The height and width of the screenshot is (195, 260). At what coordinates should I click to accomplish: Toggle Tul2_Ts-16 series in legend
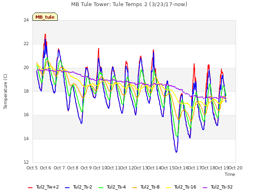[x=181, y=187]
